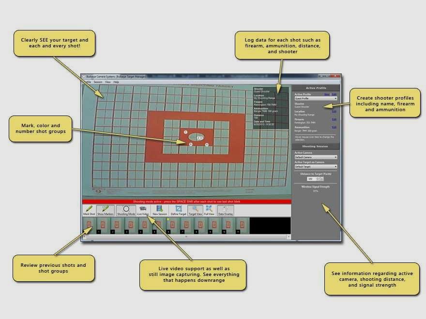Toggle the Data Overlay button

tap(226, 211)
